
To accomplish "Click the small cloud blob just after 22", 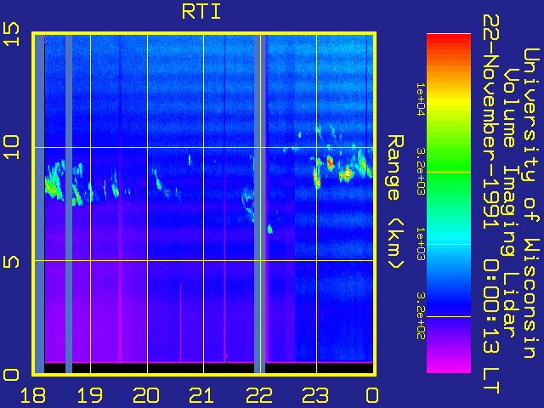I will coord(269,229).
